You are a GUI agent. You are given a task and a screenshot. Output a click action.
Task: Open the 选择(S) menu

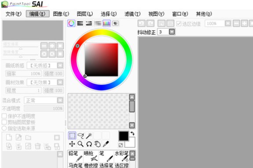109,14
